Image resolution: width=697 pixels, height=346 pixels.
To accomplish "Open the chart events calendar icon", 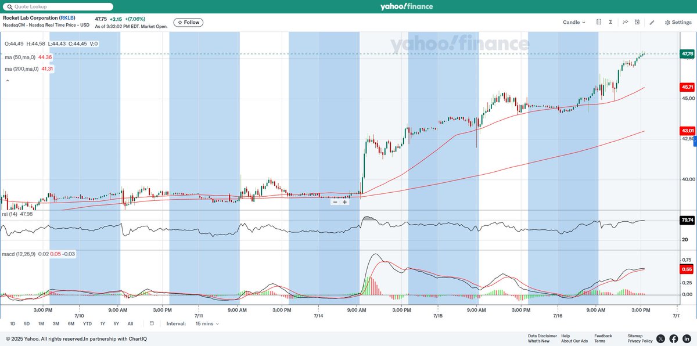I will point(637,22).
